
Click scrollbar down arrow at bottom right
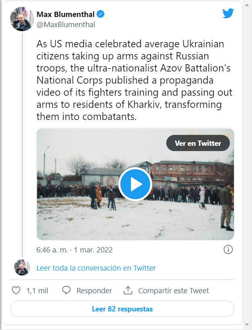(x=247, y=325)
